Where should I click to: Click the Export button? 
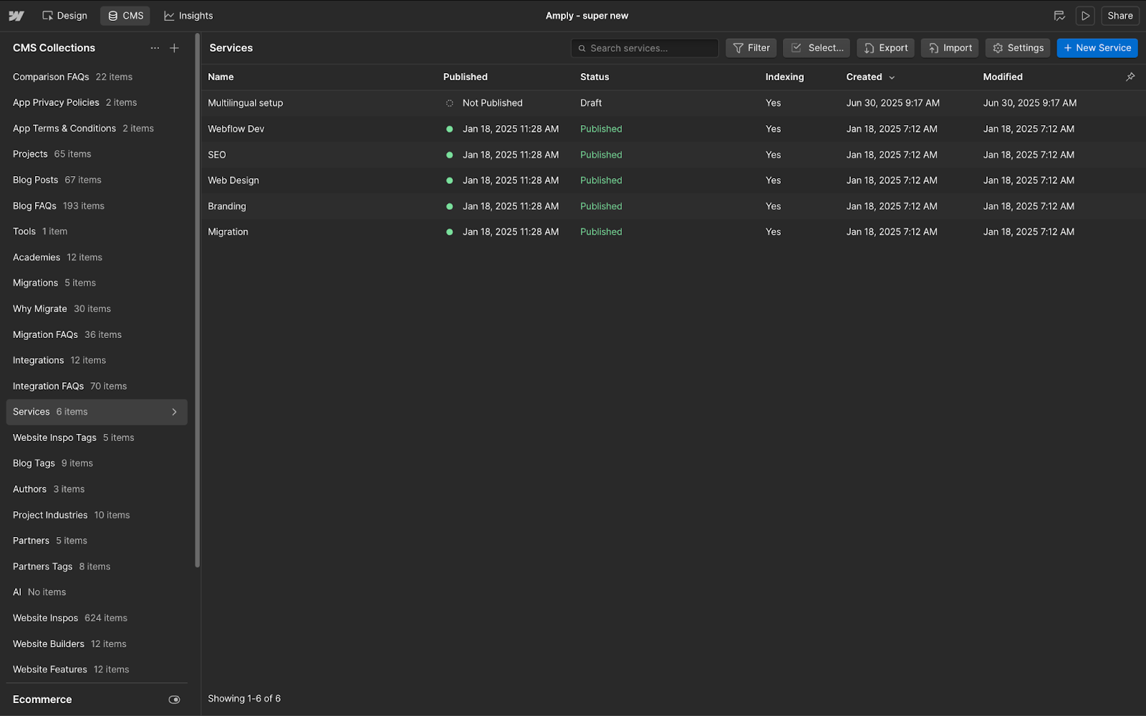tap(885, 48)
